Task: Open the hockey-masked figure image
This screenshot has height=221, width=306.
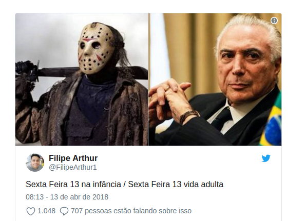Action: coord(82,79)
